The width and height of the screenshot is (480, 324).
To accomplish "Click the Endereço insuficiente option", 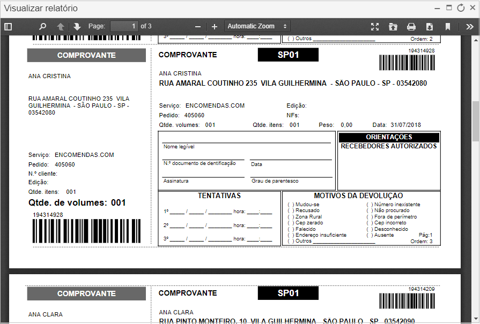I will (317, 235).
